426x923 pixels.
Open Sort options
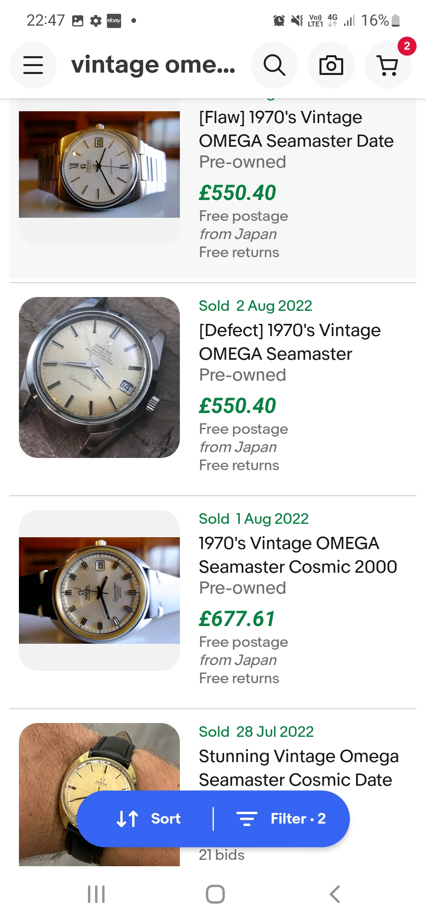166,818
